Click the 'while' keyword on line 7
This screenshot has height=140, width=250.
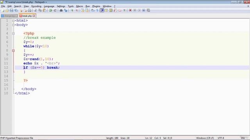click(x=29, y=46)
